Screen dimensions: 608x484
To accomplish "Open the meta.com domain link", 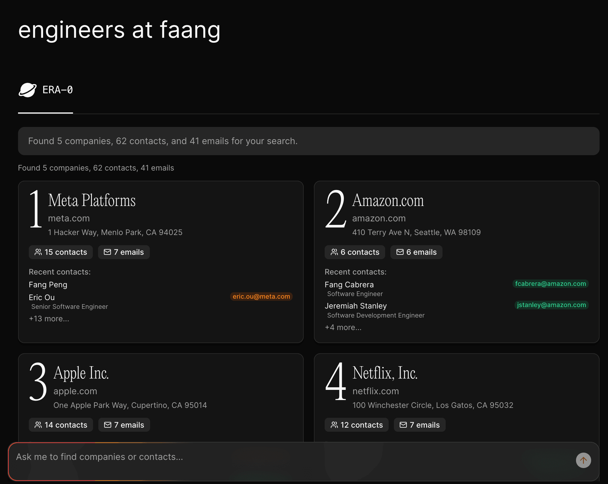I will pos(69,218).
